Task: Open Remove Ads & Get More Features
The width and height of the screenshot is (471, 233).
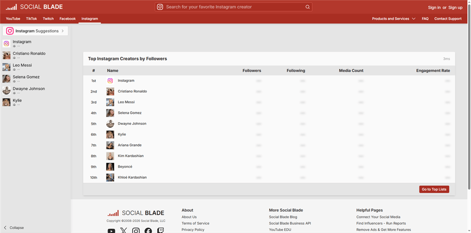Action: click(383, 230)
